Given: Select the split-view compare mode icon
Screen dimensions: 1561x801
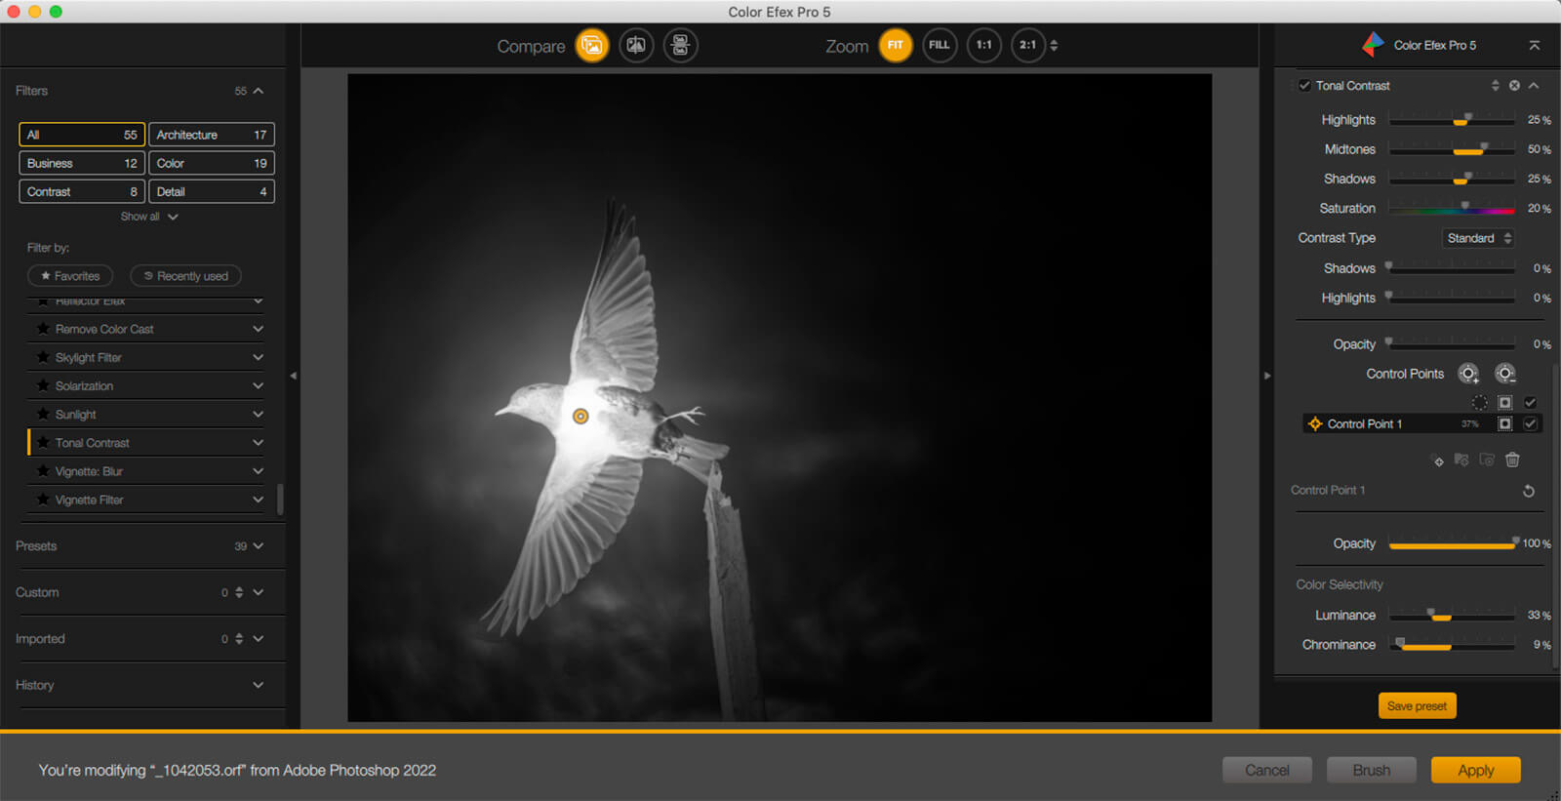Looking at the screenshot, I should [x=636, y=46].
